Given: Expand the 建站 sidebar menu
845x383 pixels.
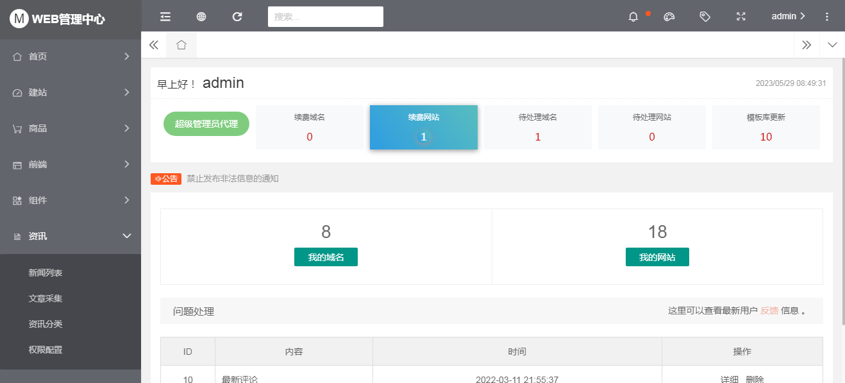Looking at the screenshot, I should 71,92.
